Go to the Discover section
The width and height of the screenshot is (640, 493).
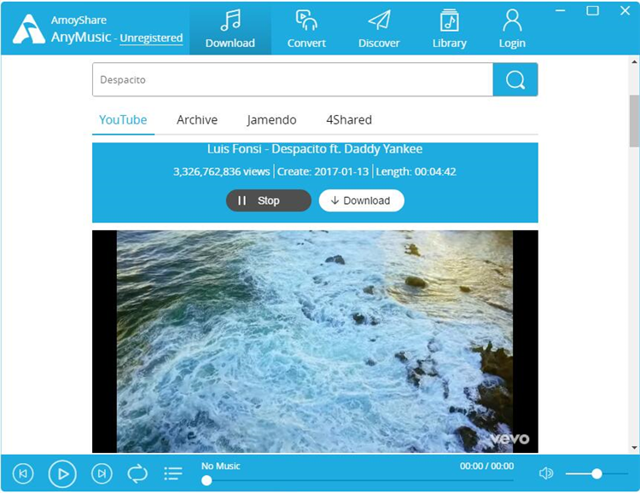click(x=379, y=29)
